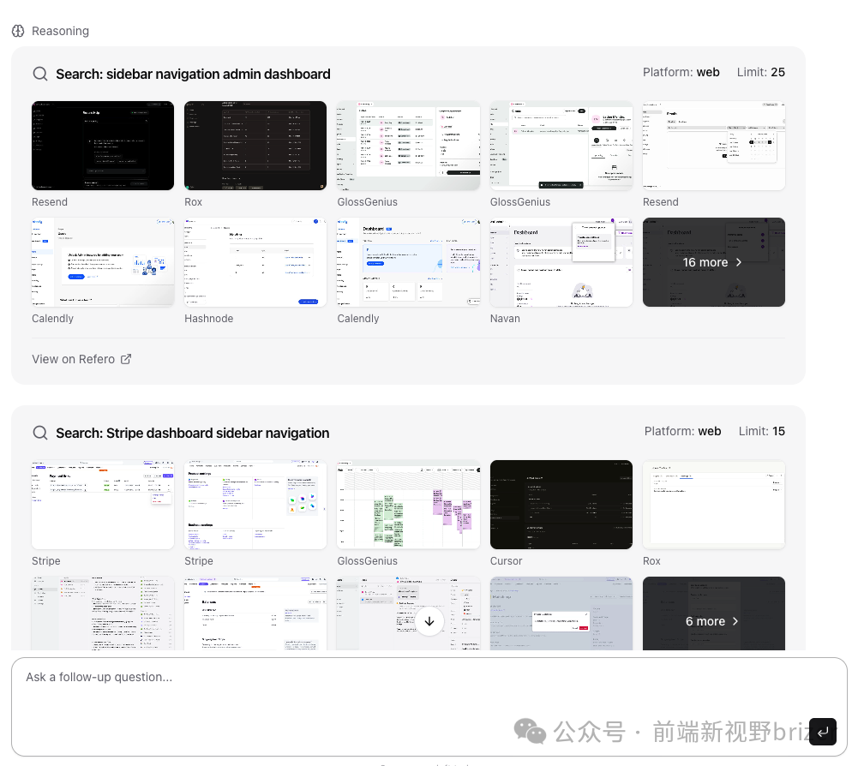864x766 pixels.
Task: Click the Reasoning label text
Action: [60, 31]
